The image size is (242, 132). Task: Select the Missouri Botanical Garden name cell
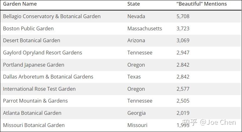pyautogui.click(x=34, y=125)
